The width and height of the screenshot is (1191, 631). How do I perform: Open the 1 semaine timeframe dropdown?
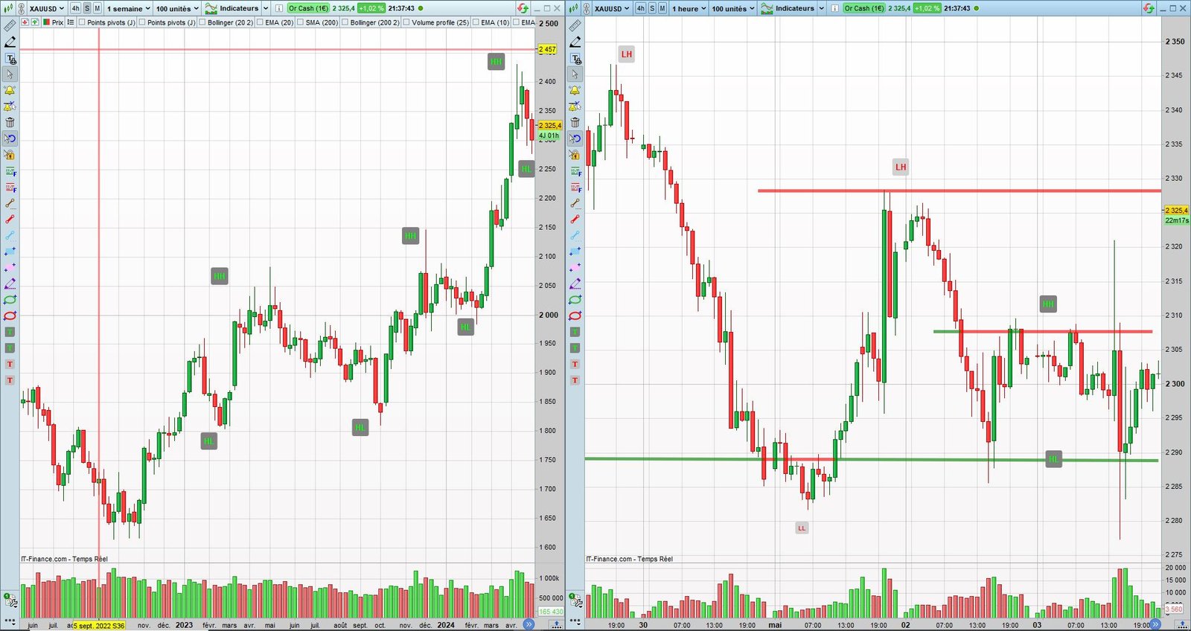click(x=128, y=8)
